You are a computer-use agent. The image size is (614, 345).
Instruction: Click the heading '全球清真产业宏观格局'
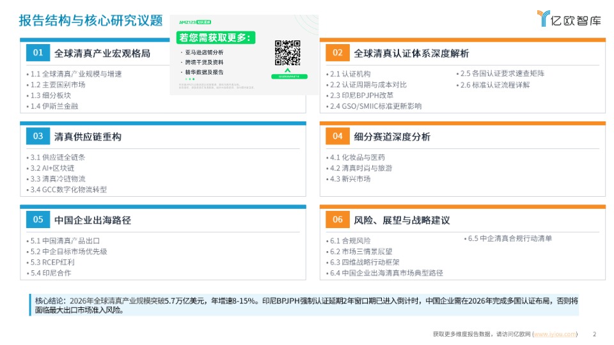(x=102, y=54)
